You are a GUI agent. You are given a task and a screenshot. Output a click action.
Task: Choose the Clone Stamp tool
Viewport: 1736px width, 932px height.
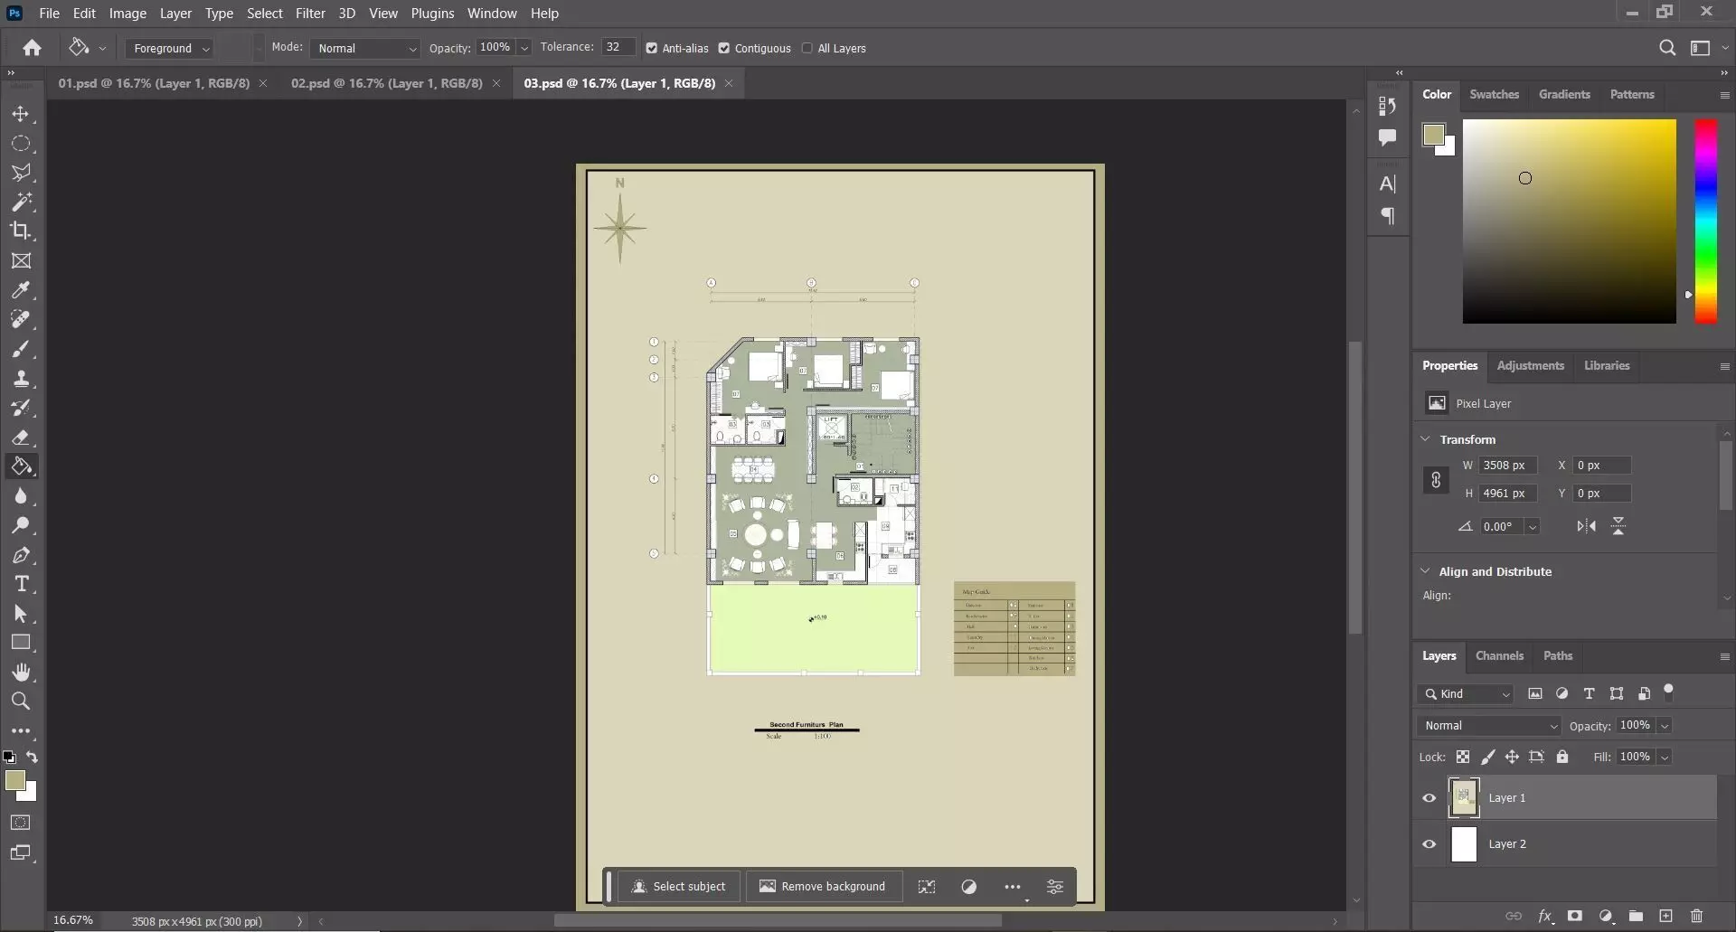[21, 379]
